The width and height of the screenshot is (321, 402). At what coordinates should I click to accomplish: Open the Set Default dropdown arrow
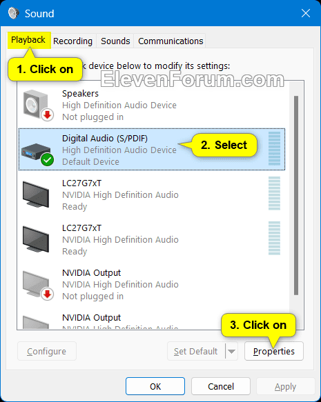[x=231, y=351]
